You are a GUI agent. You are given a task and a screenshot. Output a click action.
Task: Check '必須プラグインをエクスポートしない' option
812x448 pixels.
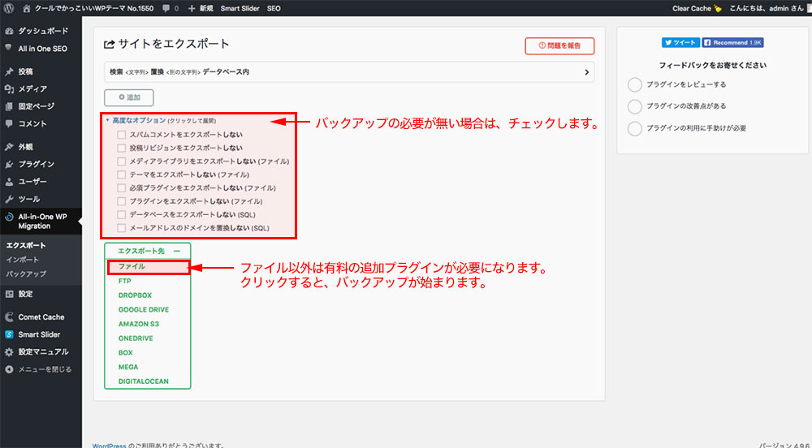121,187
